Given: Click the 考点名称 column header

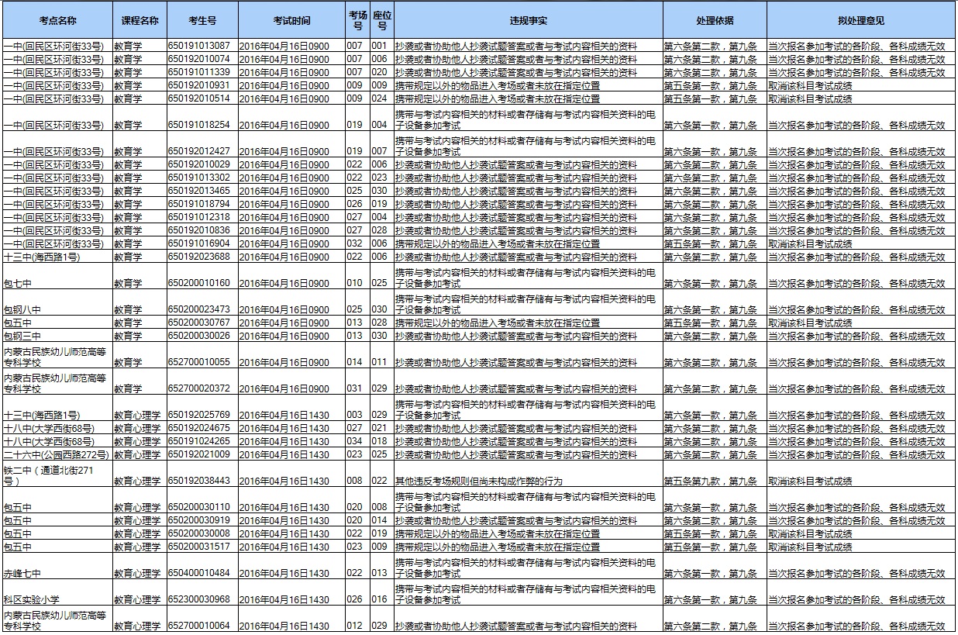Looking at the screenshot, I should pyautogui.click(x=57, y=21).
